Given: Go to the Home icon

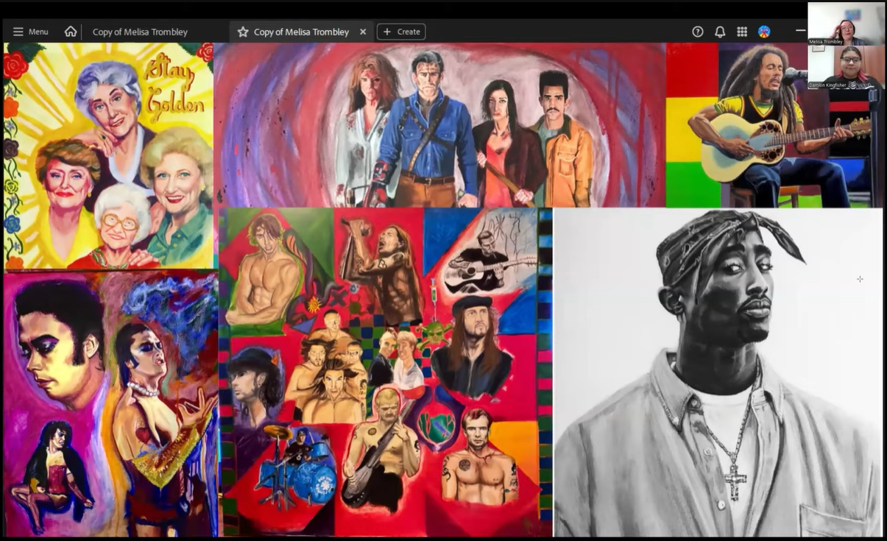Looking at the screenshot, I should [x=71, y=32].
